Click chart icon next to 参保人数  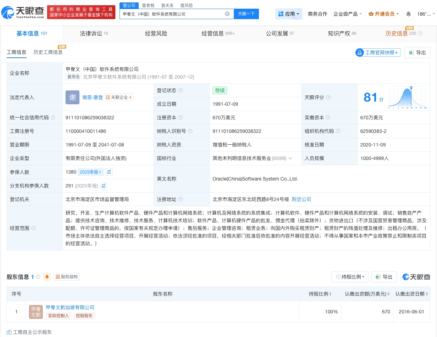coord(109,172)
